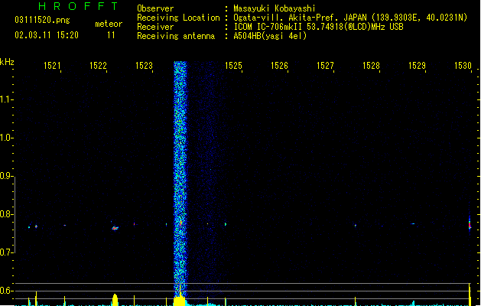The image size is (481, 306).
Task: Click the Receiving Location field label
Action: 178,18
